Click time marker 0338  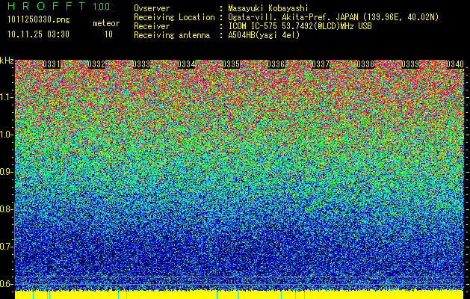coord(365,64)
